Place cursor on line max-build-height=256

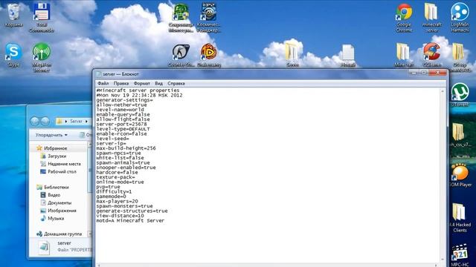click(x=126, y=148)
